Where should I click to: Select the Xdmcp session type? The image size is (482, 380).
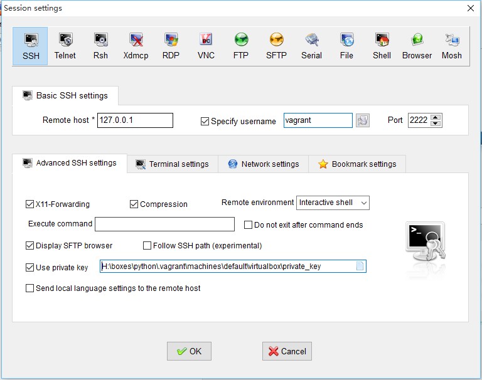click(x=136, y=46)
